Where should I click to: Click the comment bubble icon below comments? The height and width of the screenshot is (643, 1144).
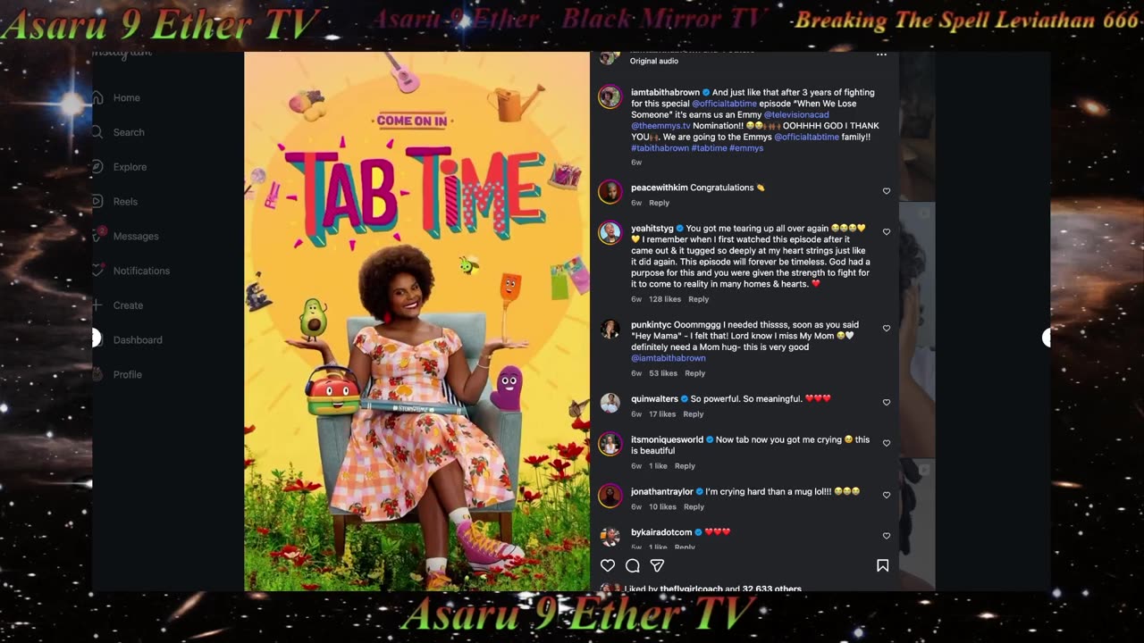[633, 565]
